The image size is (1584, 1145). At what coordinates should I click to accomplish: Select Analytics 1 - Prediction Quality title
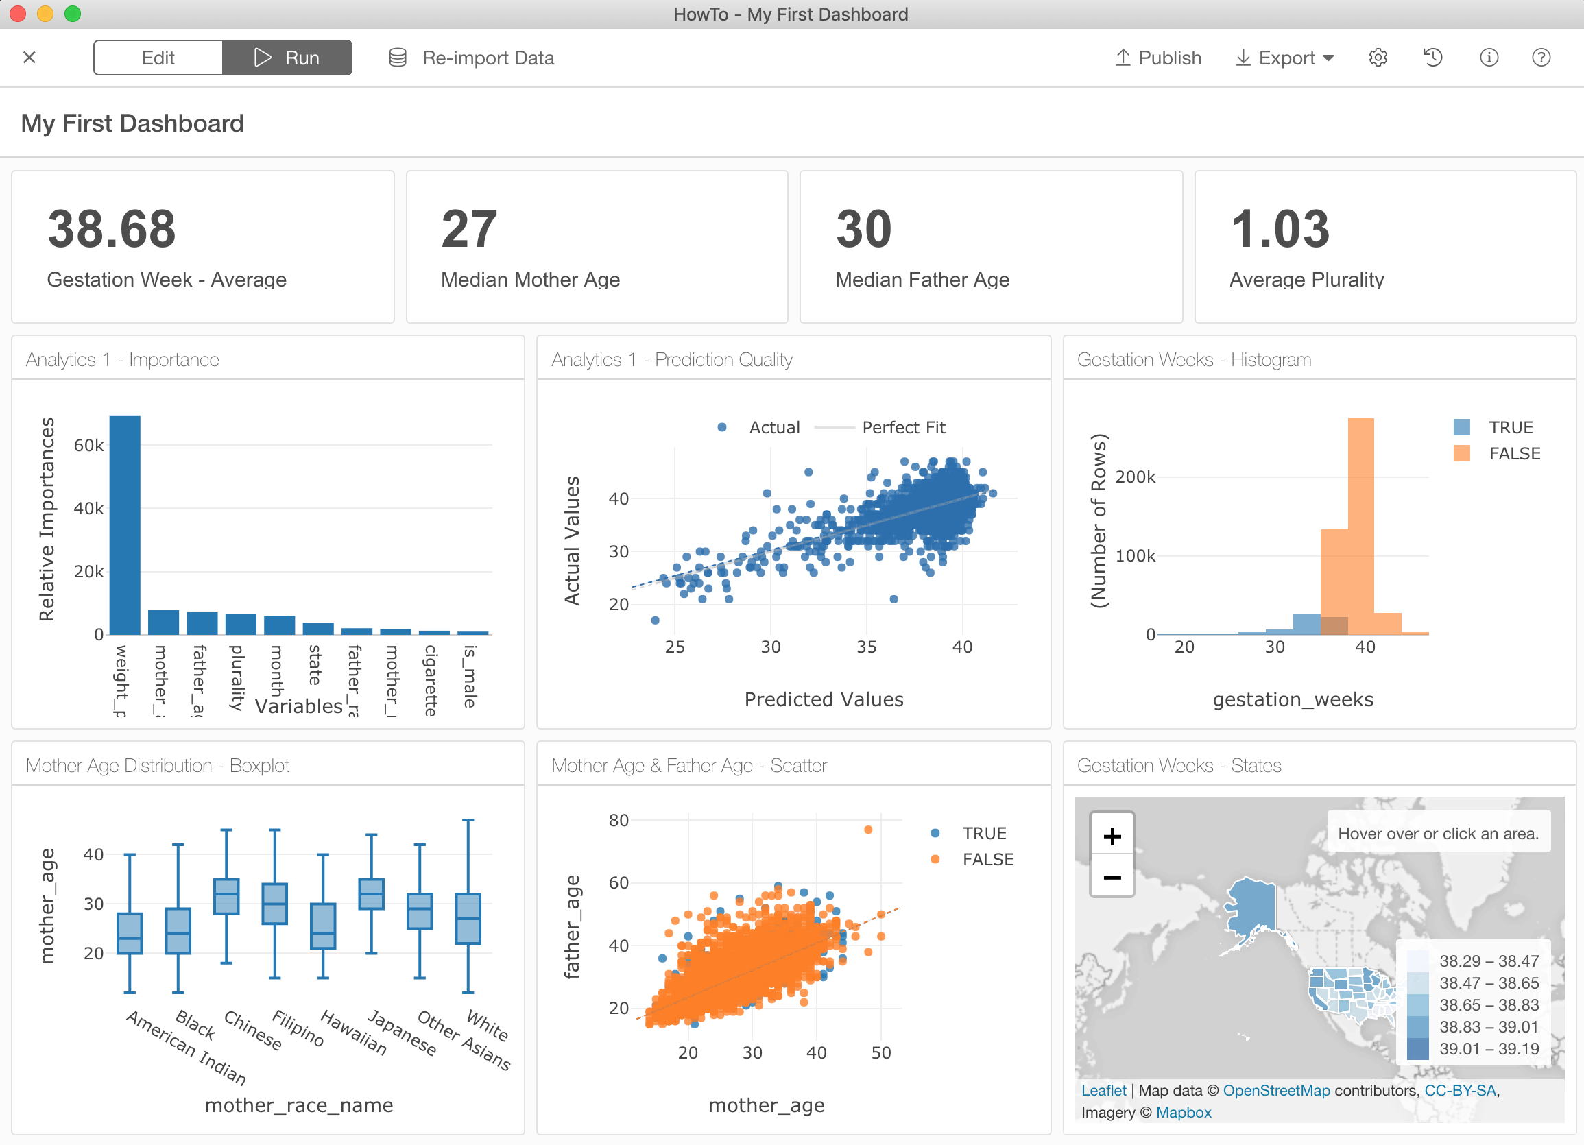672,359
